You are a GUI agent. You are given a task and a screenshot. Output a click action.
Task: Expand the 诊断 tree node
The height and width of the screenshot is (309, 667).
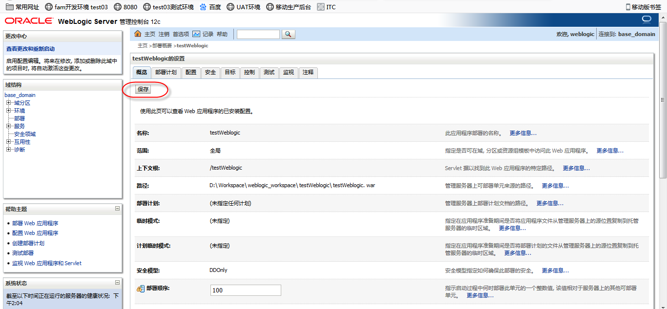tap(8, 150)
